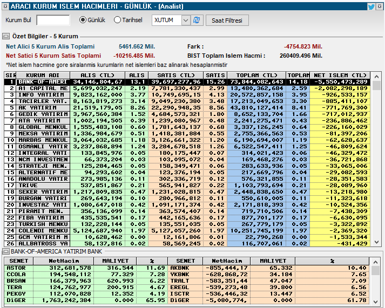Select the A1 CAPITAL ME row
The image size is (385, 308).
click(x=187, y=88)
